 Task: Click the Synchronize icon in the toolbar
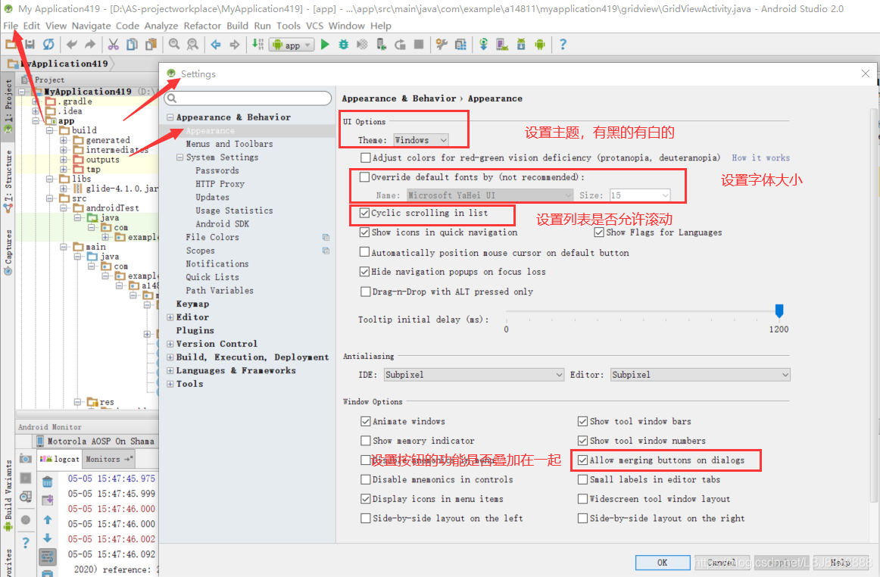[x=48, y=45]
